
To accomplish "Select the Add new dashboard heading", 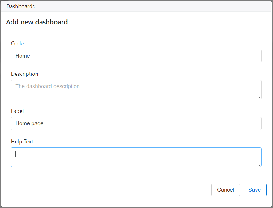I will point(37,22).
